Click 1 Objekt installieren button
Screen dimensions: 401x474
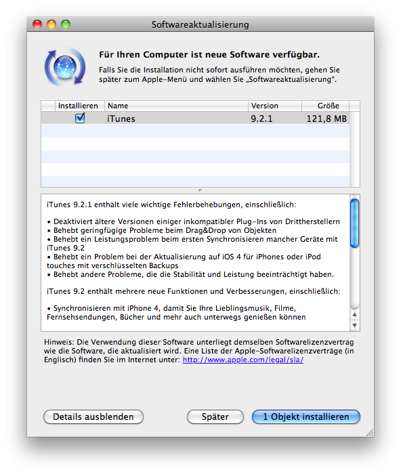306,417
